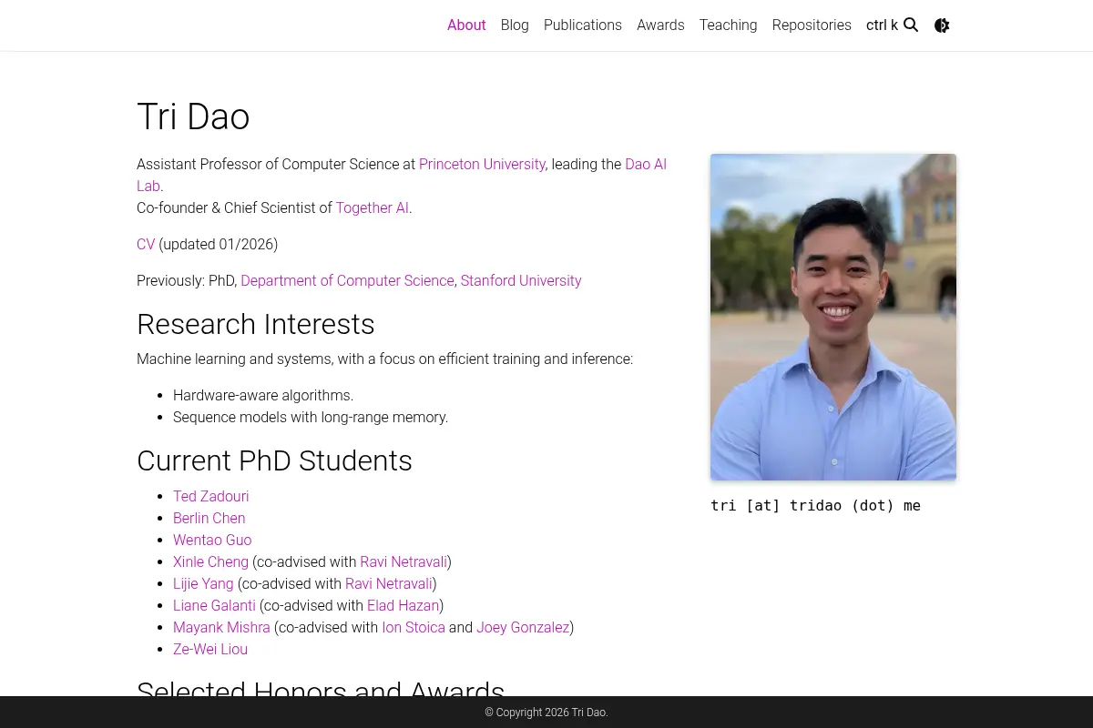The height and width of the screenshot is (728, 1093).
Task: Click Ravi Netravali link in Xinle Cheng row
Action: pos(403,562)
